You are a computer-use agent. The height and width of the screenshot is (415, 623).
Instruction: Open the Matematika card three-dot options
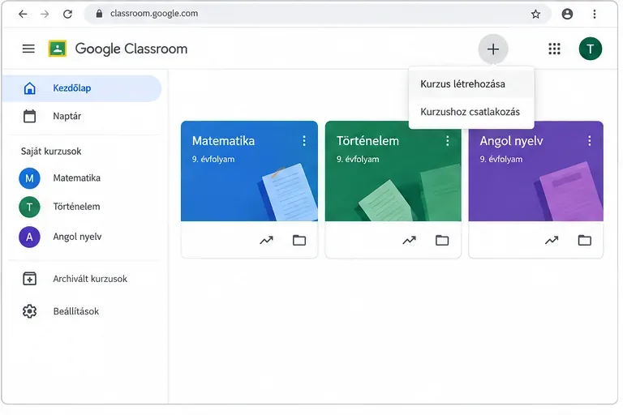point(304,140)
